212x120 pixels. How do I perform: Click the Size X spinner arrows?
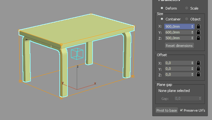pyautogui.click(x=192, y=26)
